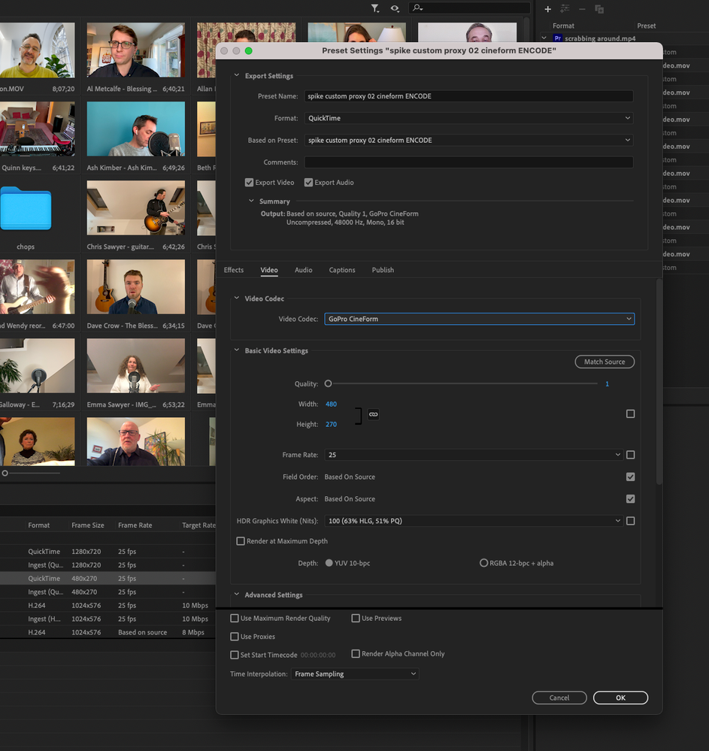Screen dimensions: 709x751
Task: Select the H.264 1024x576 8 Mbps preset row
Action: [108, 632]
